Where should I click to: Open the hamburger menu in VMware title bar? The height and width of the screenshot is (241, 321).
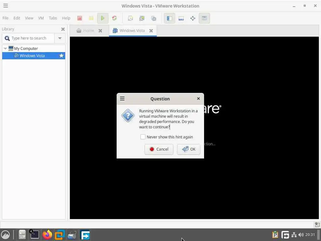pyautogui.click(x=6, y=6)
